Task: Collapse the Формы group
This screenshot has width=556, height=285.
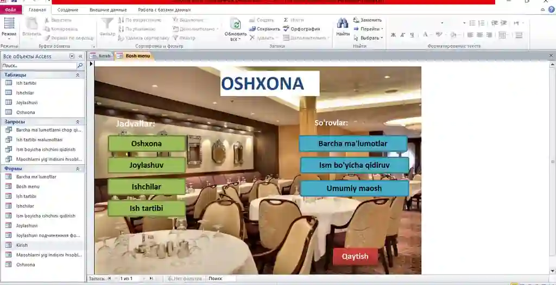Action: click(78, 169)
